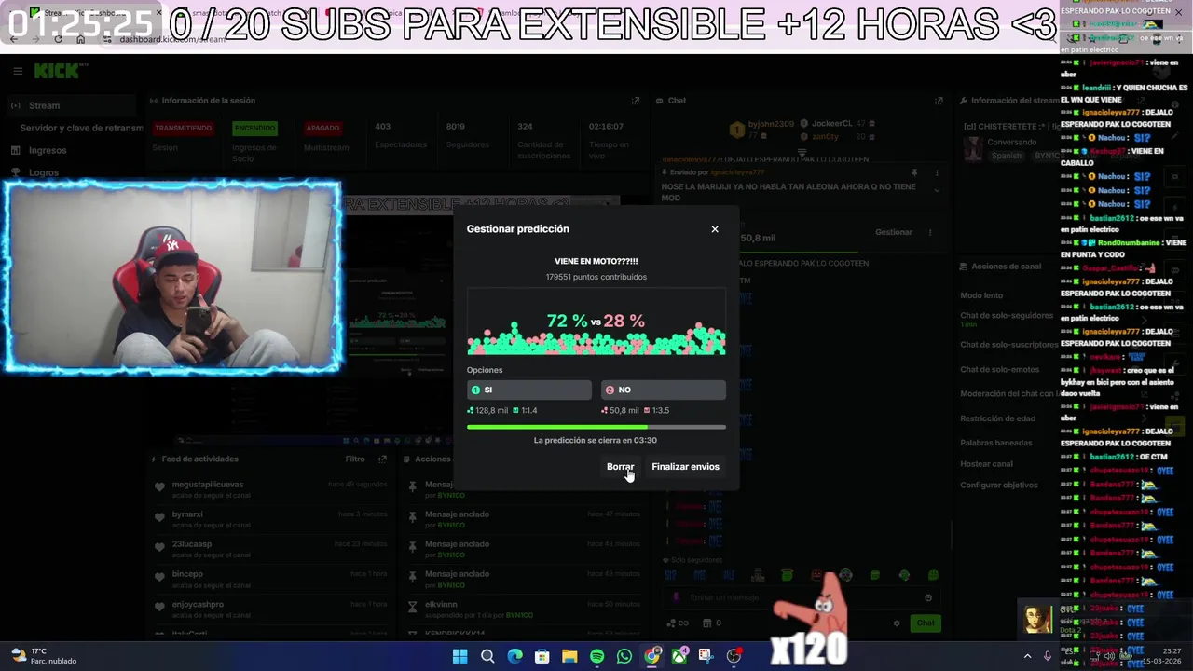Open the hamburger menu next to Kick logo
The width and height of the screenshot is (1193, 671).
tap(18, 71)
